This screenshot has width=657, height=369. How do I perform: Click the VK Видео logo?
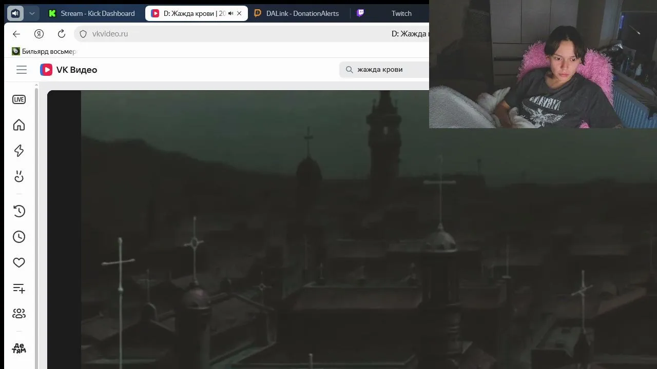point(69,70)
